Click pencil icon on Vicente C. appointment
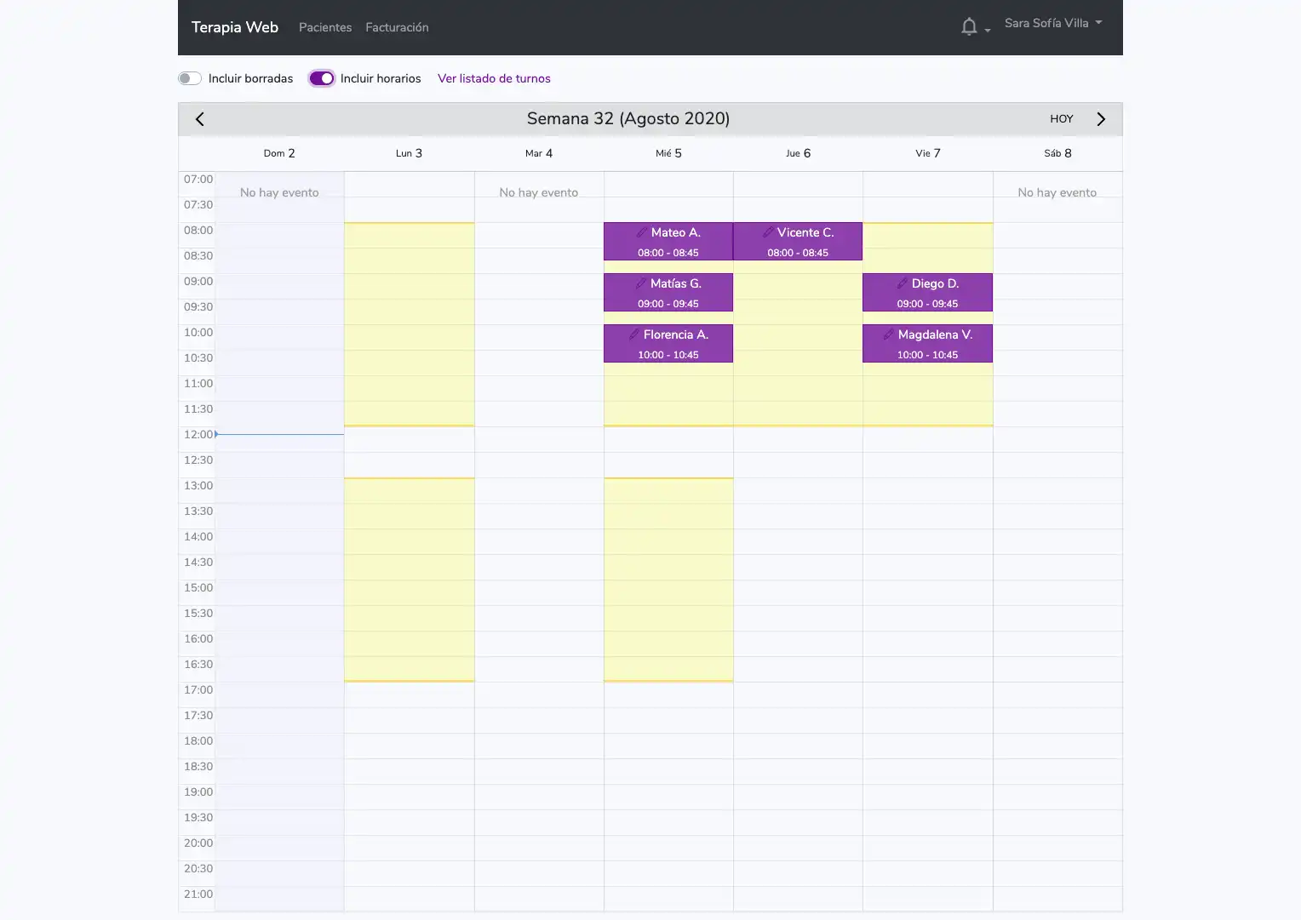1301x920 pixels. pos(768,232)
